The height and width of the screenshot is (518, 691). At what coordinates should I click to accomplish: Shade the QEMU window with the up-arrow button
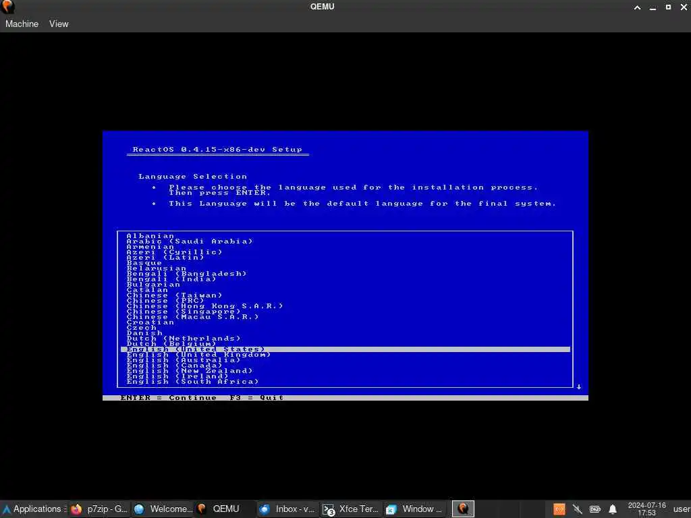(637, 7)
